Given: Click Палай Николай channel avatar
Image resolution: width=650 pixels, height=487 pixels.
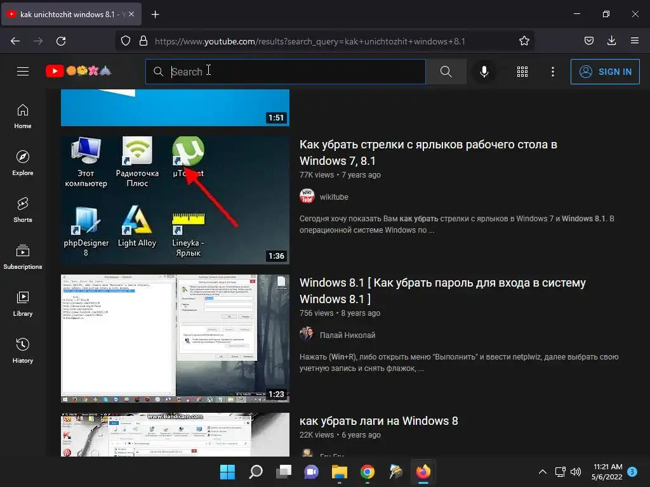Looking at the screenshot, I should [x=307, y=334].
